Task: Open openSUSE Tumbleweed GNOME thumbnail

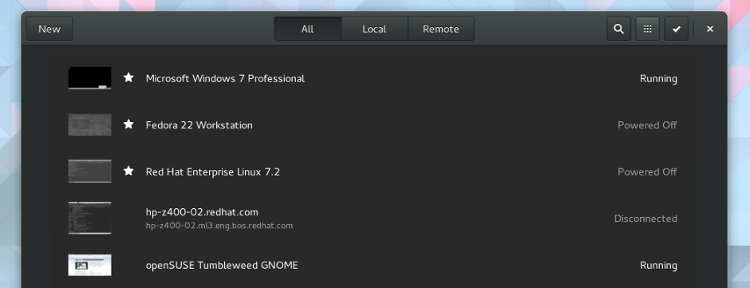Action: [89, 265]
